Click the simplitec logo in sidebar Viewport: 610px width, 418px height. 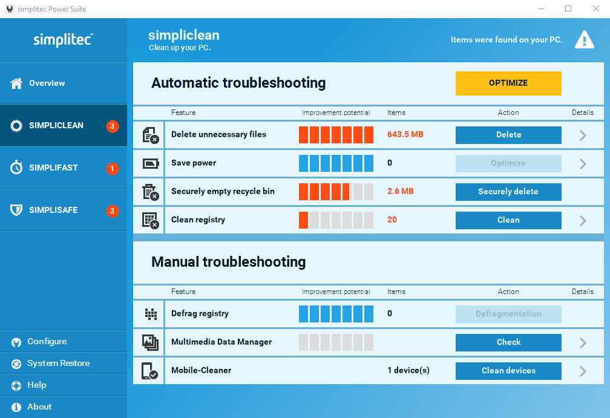63,40
